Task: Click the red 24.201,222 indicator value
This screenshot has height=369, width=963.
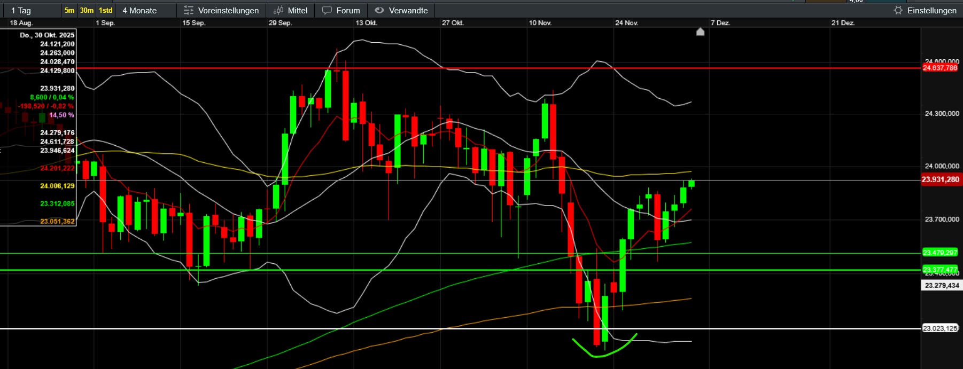Action: pyautogui.click(x=57, y=168)
